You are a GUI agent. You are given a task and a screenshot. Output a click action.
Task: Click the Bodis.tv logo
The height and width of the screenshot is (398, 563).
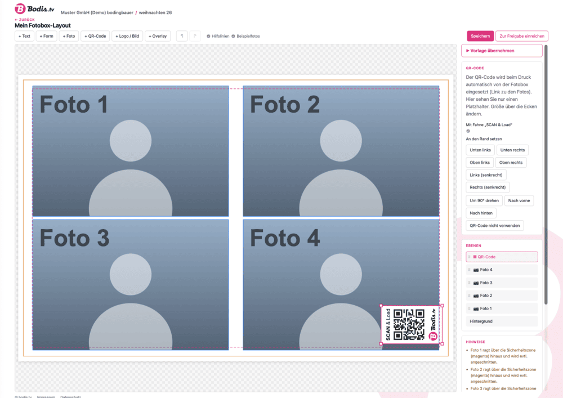click(x=34, y=8)
